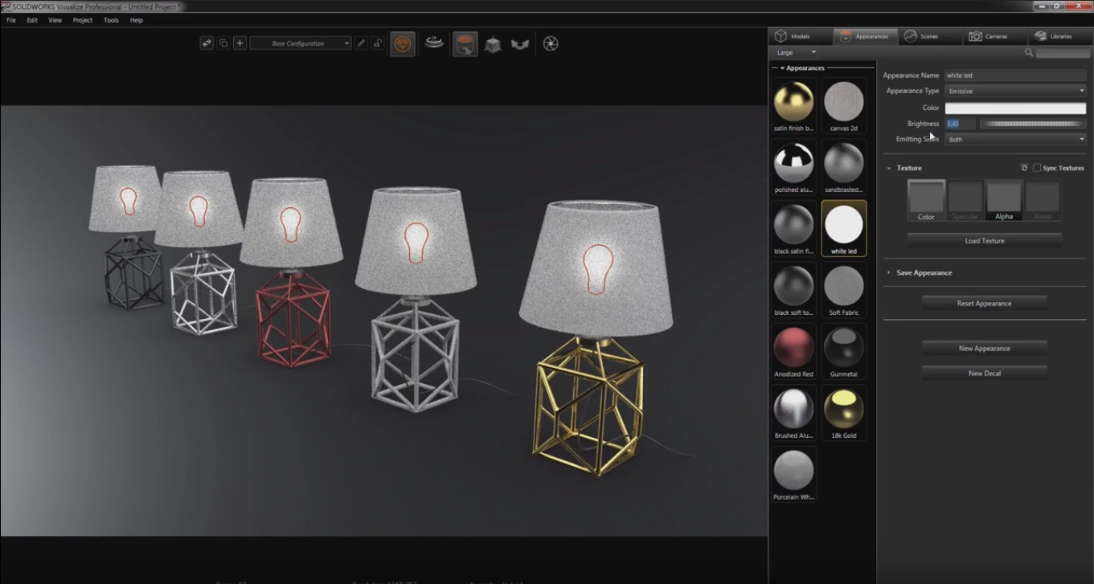Open the Appearance Type dropdown
Viewport: 1094px width, 584px height.
(1015, 91)
